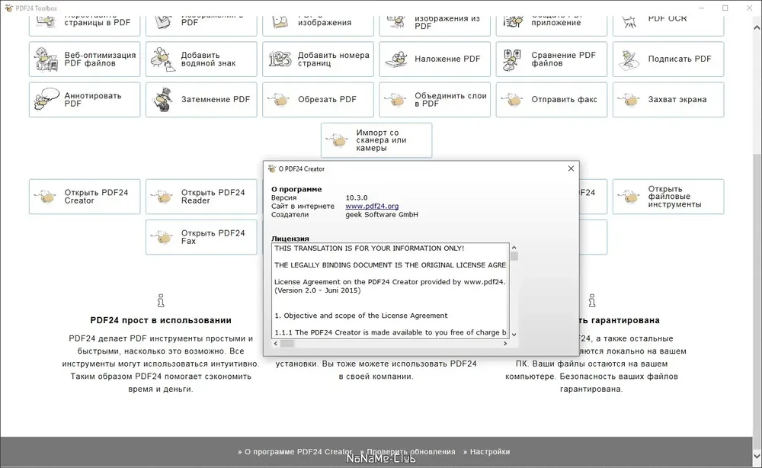
Task: Click the Лицензия heading
Action: point(290,239)
